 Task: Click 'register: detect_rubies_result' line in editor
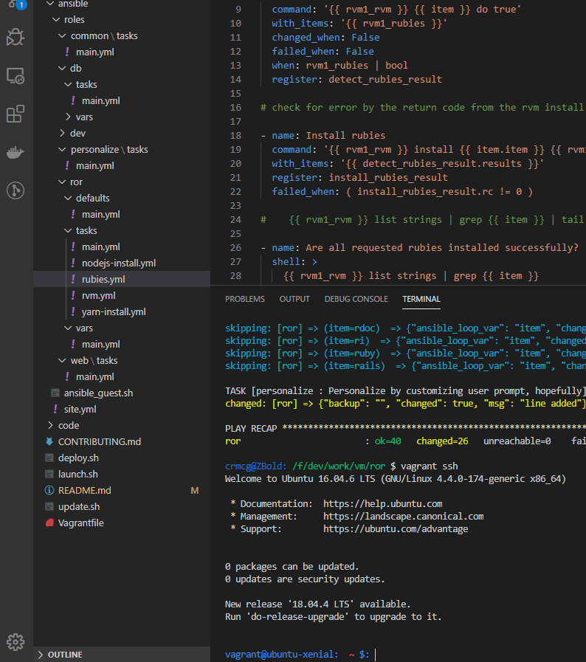356,80
